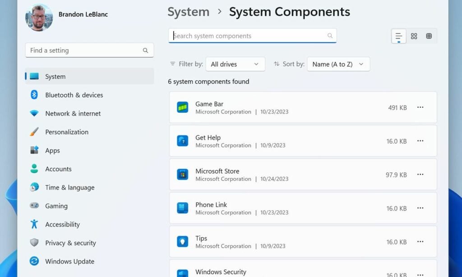Click the Accessibility figure icon
This screenshot has height=277, width=462.
34,224
